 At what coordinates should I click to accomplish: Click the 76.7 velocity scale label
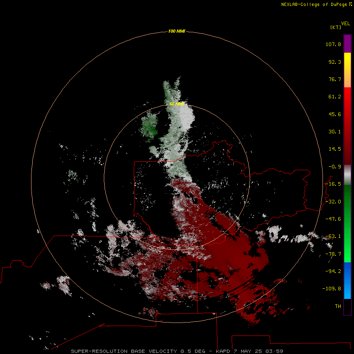coord(335,79)
